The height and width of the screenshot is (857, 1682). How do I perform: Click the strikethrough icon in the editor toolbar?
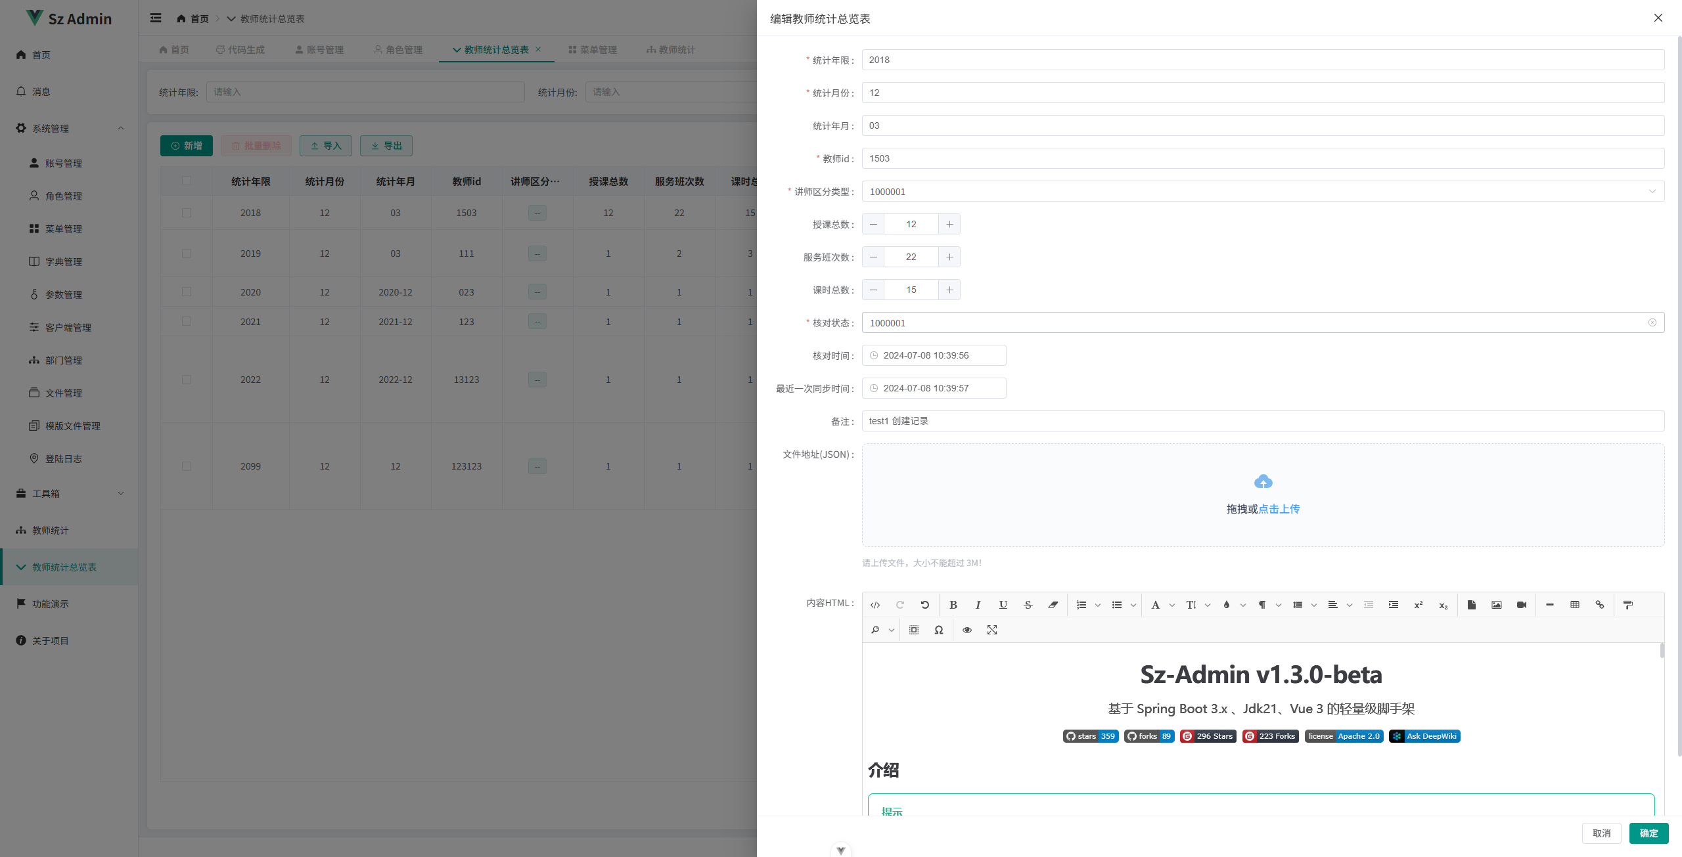[x=1028, y=605]
